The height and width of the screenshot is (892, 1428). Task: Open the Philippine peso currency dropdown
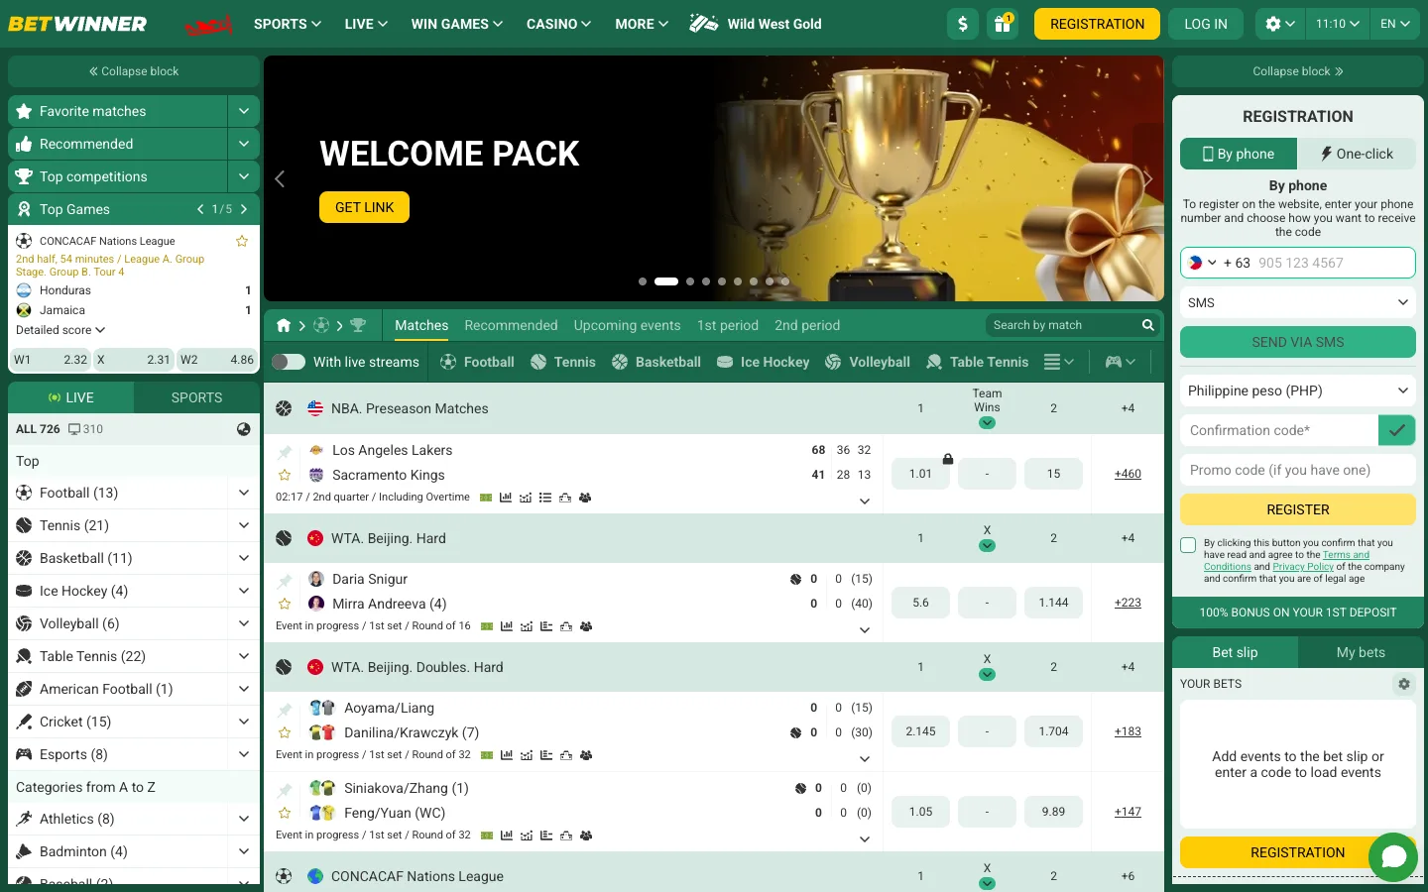pyautogui.click(x=1298, y=390)
